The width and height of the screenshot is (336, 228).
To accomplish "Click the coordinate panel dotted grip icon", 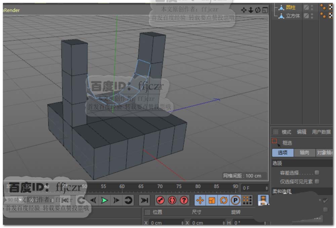I will point(148,212).
